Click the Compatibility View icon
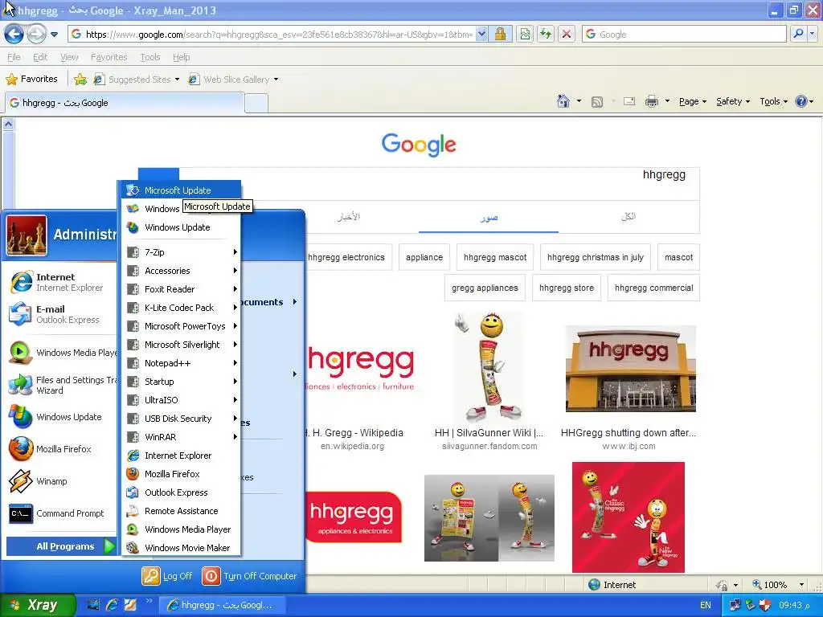Screen dimensions: 823x617 525,34
